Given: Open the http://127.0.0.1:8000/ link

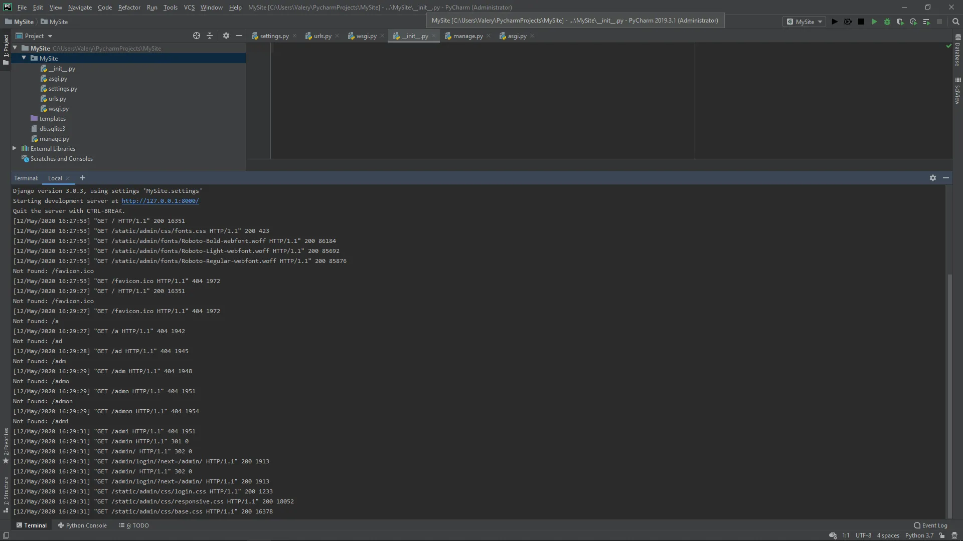Looking at the screenshot, I should click(x=160, y=201).
